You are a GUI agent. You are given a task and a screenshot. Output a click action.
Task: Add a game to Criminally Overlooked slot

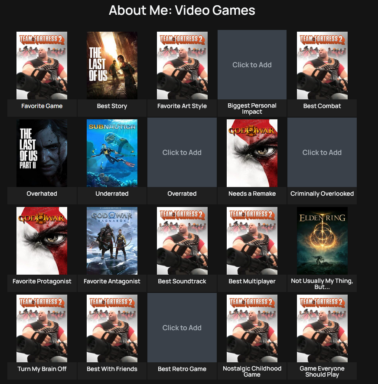322,152
